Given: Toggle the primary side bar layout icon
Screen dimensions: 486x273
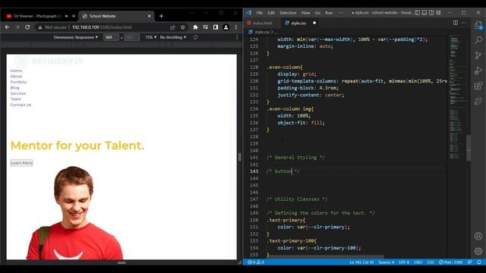Looking at the screenshot, I should (417, 13).
